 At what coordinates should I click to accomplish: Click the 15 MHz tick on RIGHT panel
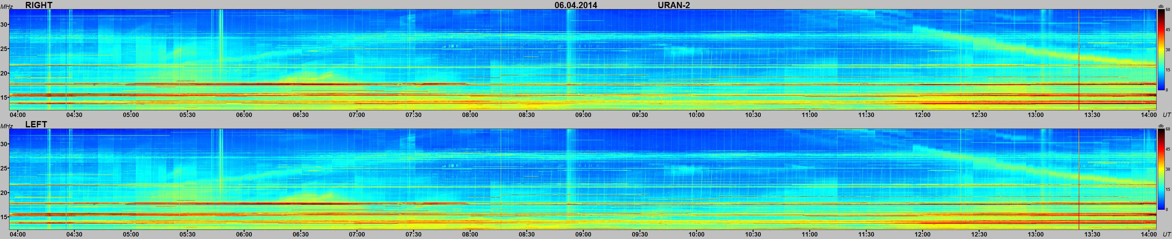4,97
